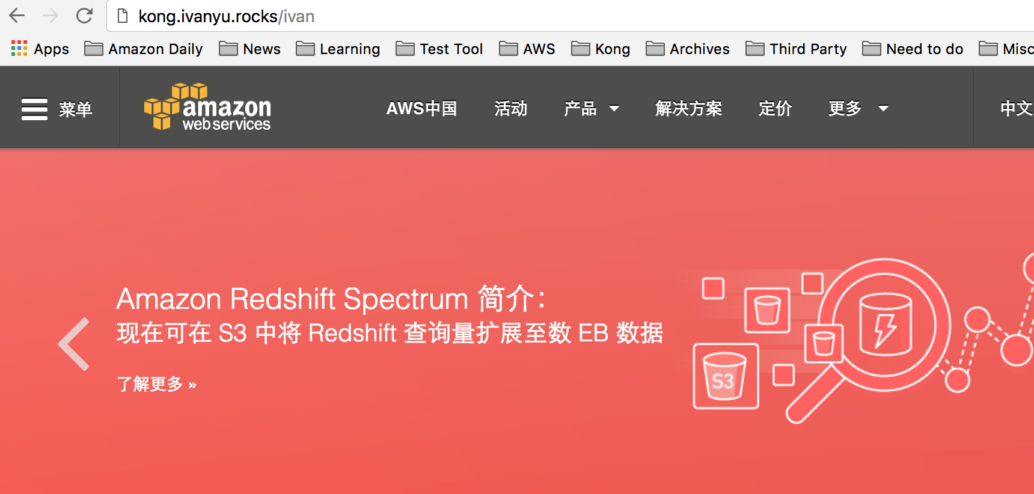Viewport: 1034px width, 494px height.
Task: Open the Misc bookmark folder
Action: pos(1006,49)
